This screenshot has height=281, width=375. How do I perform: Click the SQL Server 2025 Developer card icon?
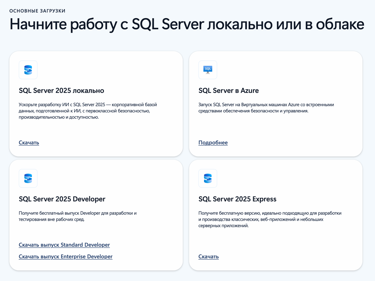pyautogui.click(x=28, y=179)
